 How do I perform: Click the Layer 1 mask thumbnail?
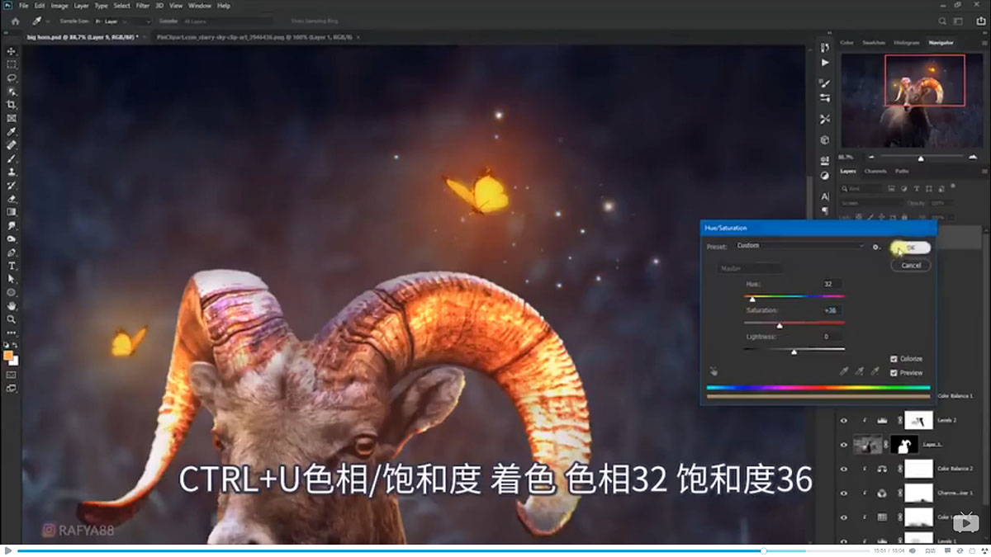(905, 445)
